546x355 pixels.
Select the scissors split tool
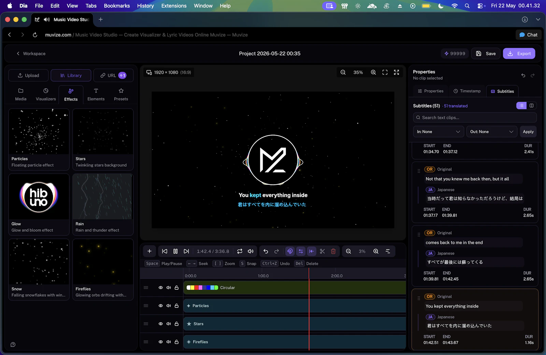(x=322, y=251)
